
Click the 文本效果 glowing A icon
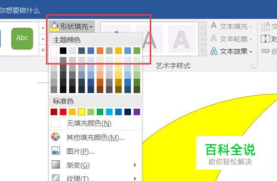click(214, 51)
